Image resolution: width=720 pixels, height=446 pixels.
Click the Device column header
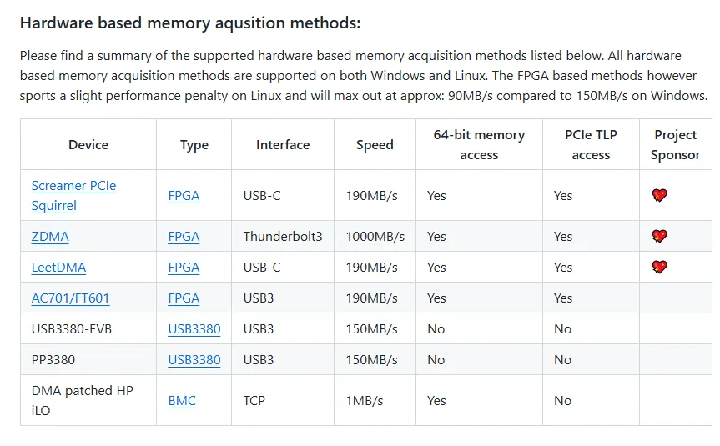(x=88, y=145)
